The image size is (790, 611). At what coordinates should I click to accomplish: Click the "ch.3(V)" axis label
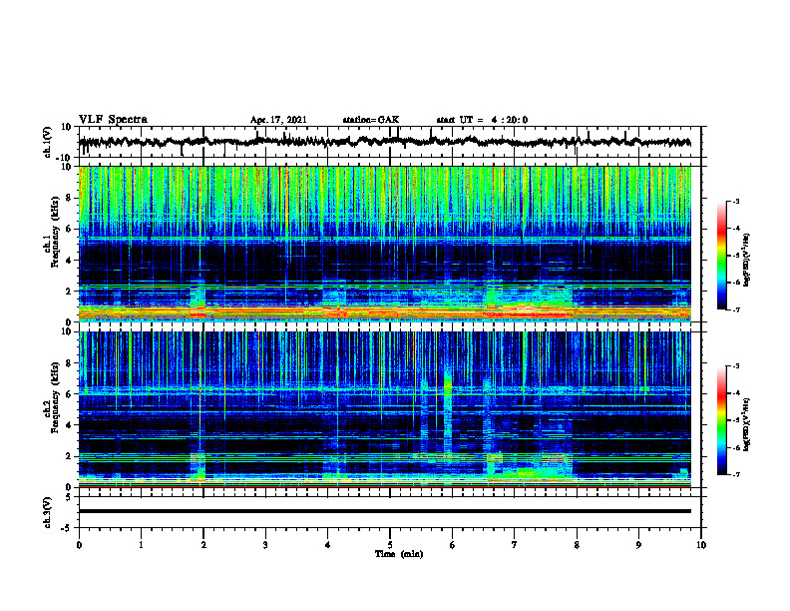coord(48,513)
